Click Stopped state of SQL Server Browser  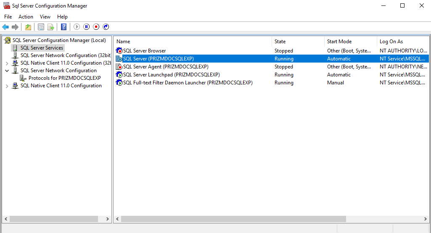[x=284, y=51]
